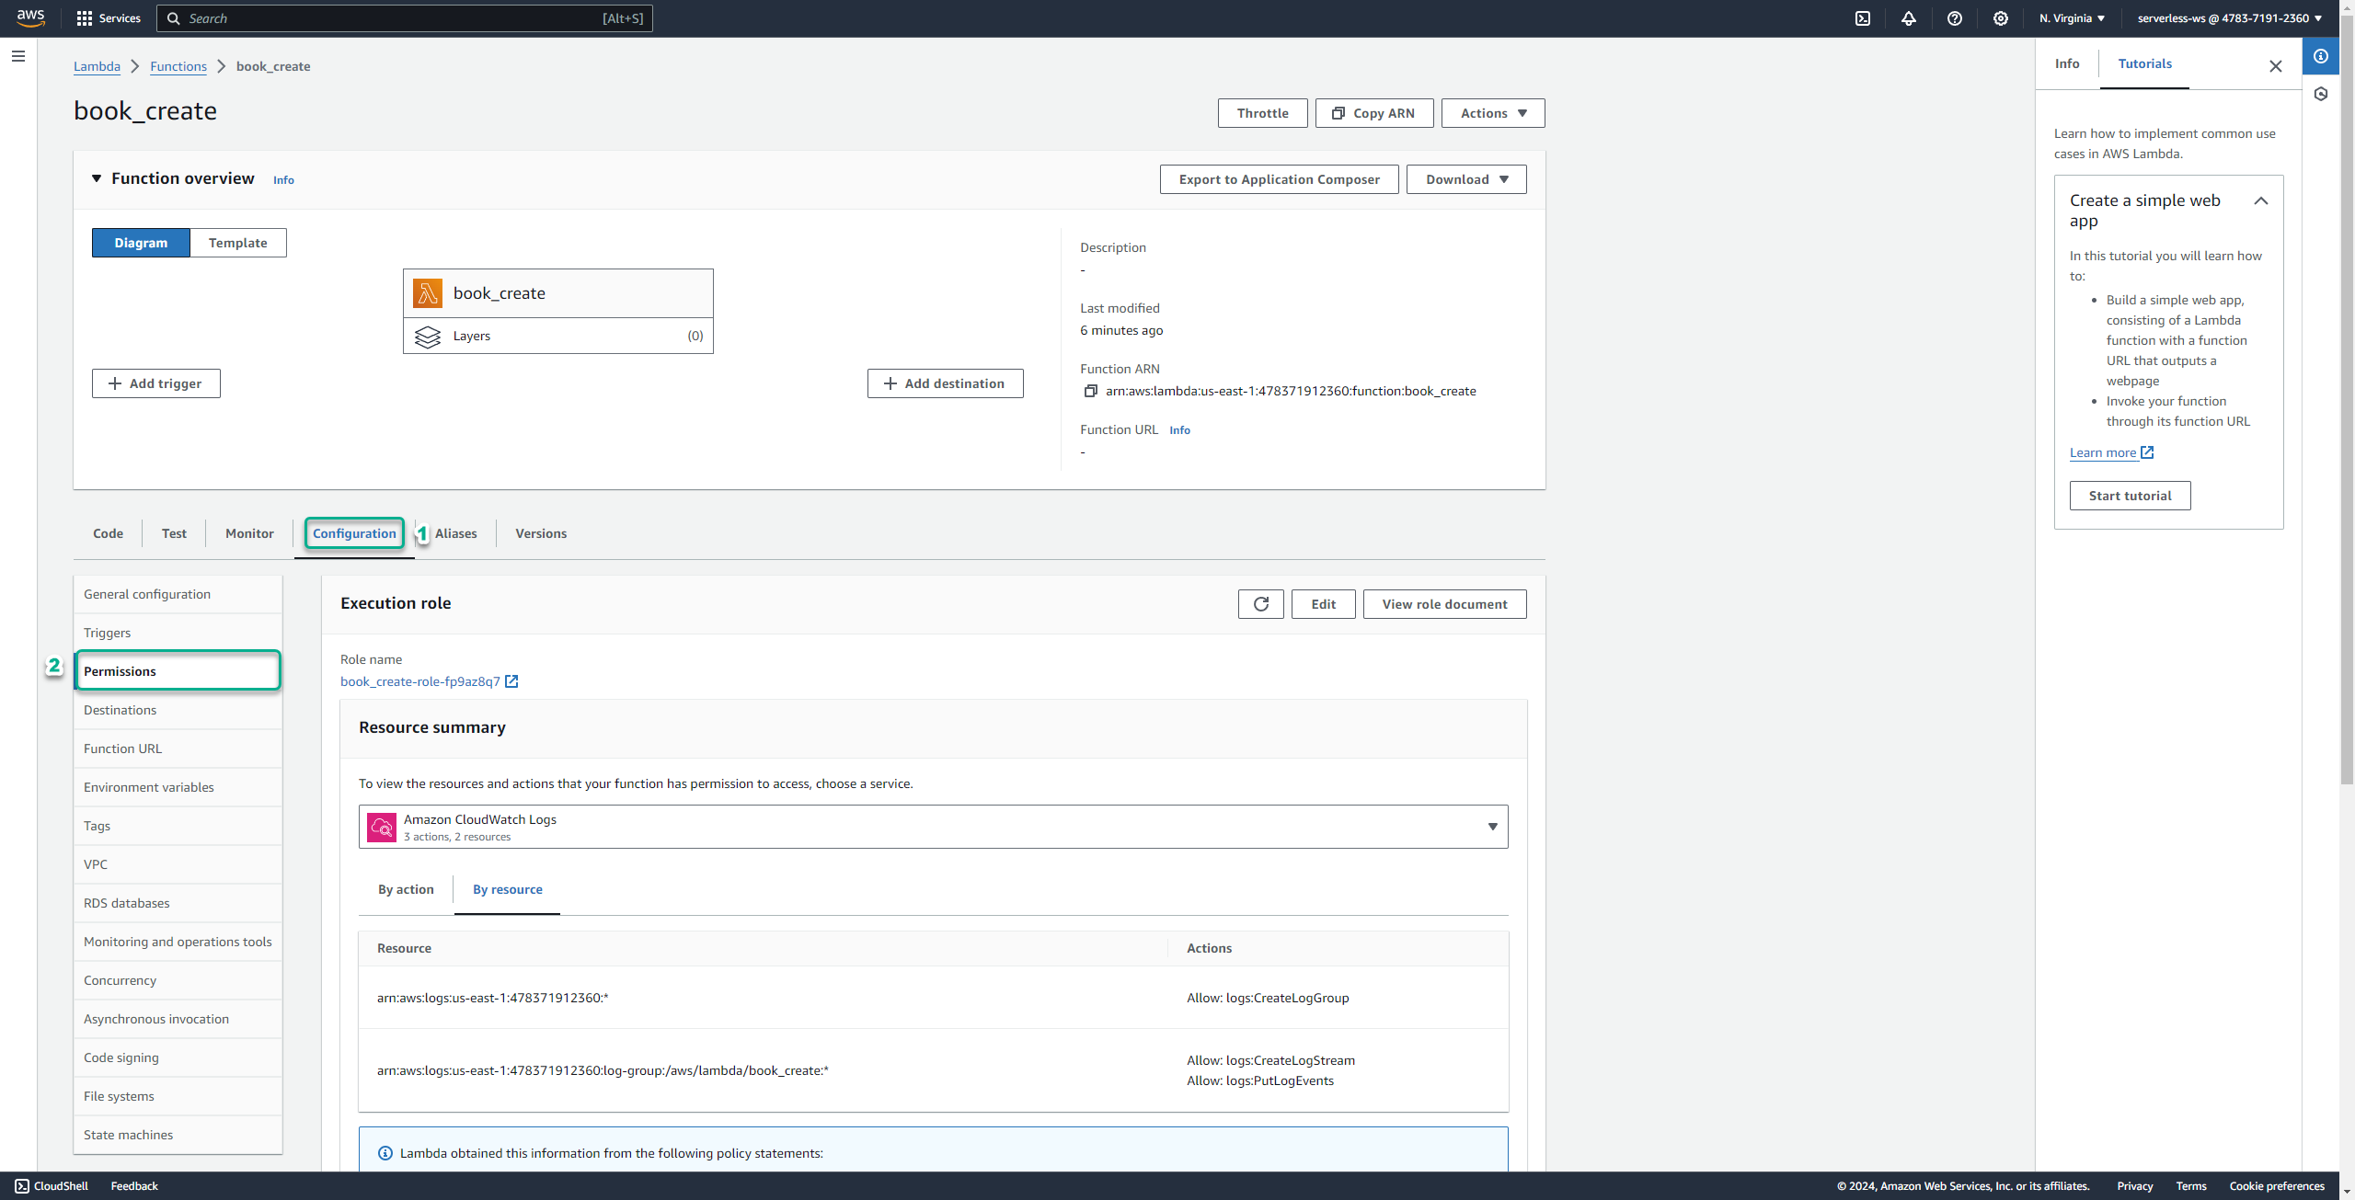Open the help question mark menu
The width and height of the screenshot is (2355, 1200).
click(x=1955, y=18)
